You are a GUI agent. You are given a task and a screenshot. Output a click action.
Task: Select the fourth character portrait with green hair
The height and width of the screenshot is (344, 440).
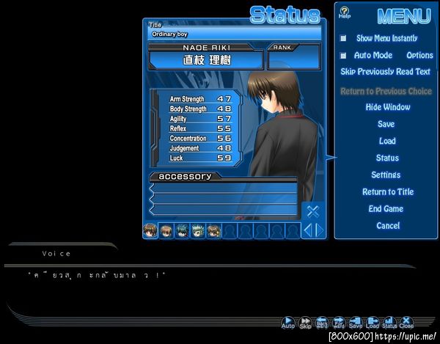click(x=198, y=231)
